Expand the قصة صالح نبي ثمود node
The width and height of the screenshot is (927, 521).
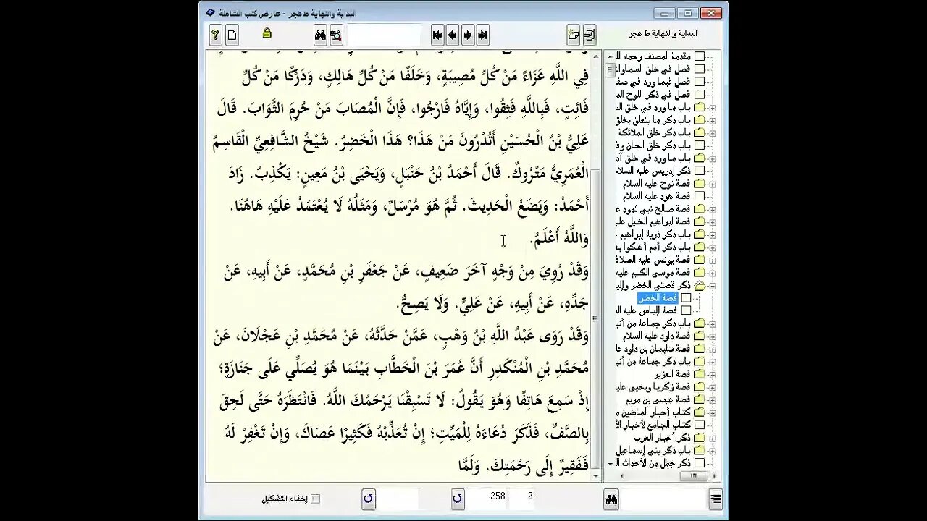(713, 209)
